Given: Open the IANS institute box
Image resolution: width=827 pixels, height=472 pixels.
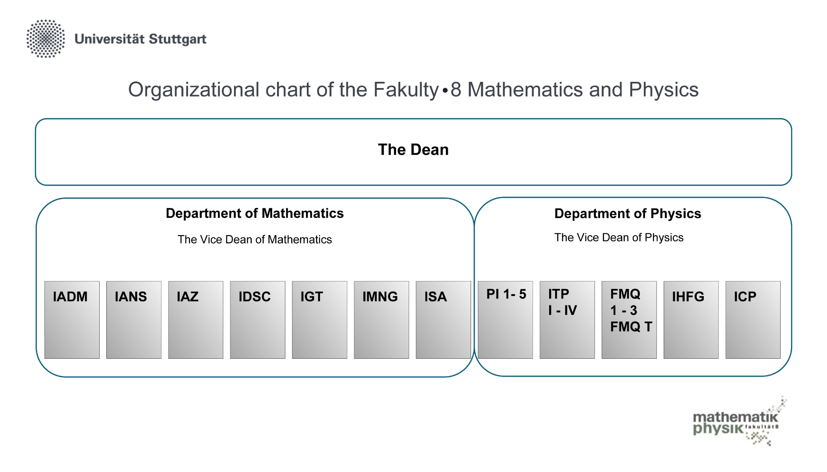Looking at the screenshot, I should pos(134,320).
